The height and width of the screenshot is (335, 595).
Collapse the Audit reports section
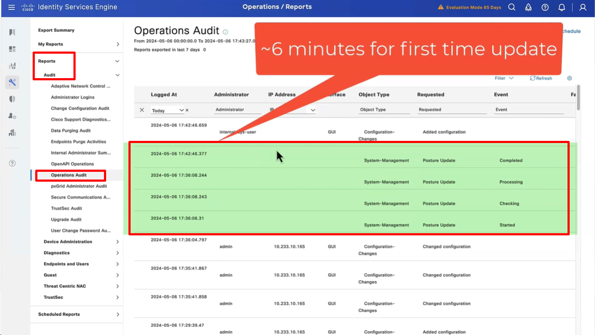pos(117,75)
